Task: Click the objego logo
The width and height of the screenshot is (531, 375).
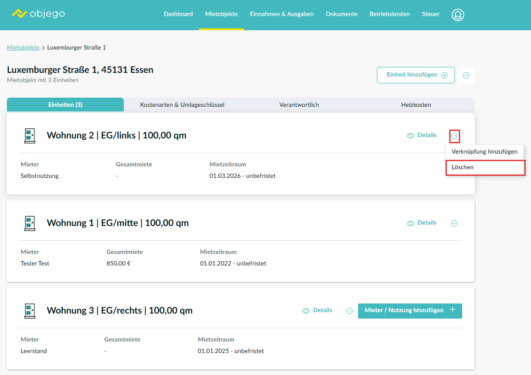Action: pos(39,14)
